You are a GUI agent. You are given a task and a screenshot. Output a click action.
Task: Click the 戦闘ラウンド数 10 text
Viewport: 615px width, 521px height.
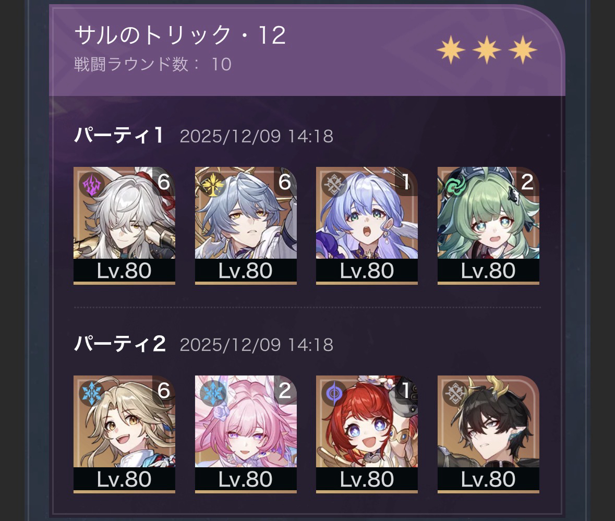tap(153, 64)
